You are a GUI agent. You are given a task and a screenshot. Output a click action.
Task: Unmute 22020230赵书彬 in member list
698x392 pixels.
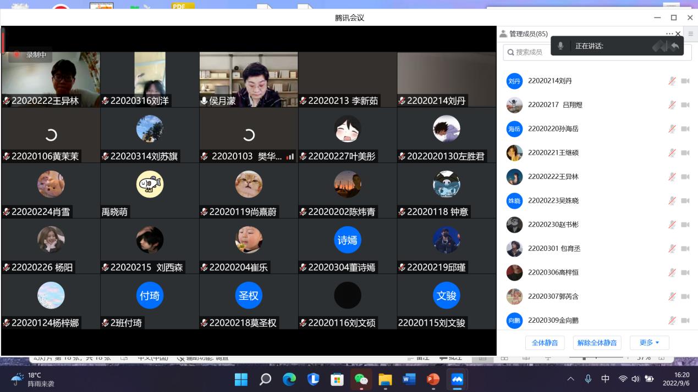[x=672, y=225]
